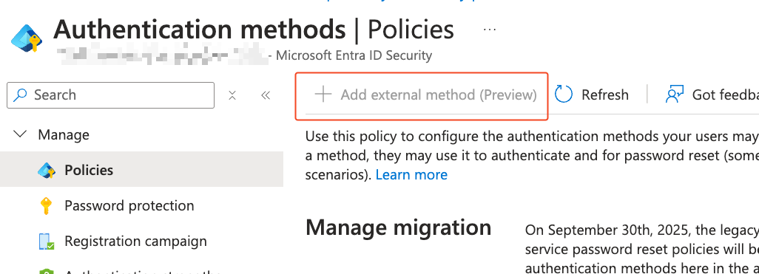This screenshot has width=759, height=274.
Task: Click the Refresh circular arrow icon
Action: point(564,95)
